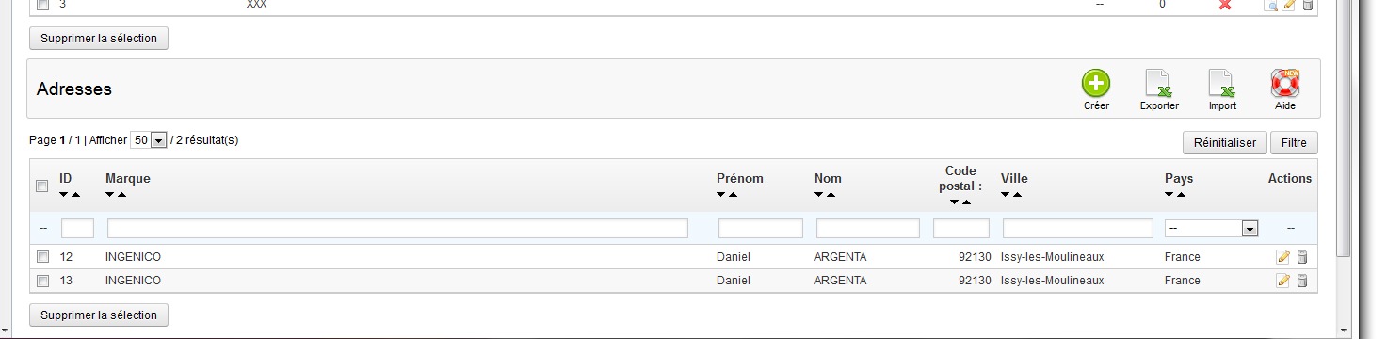
Task: Edit address ID 13 with pencil icon
Action: coord(1282,281)
